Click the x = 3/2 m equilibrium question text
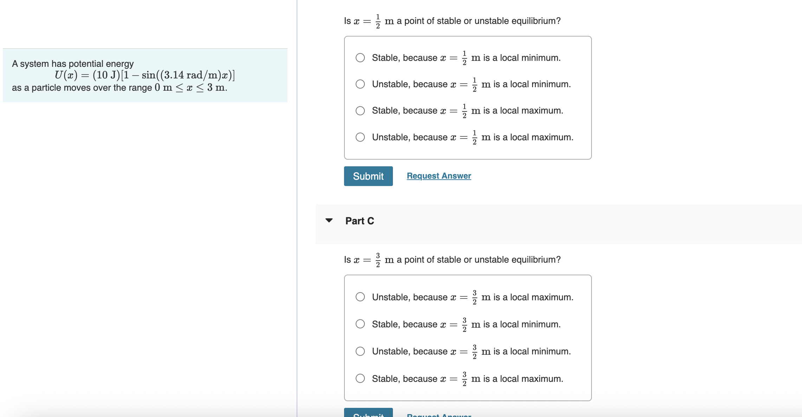Screen dimensions: 802x417 [452, 260]
